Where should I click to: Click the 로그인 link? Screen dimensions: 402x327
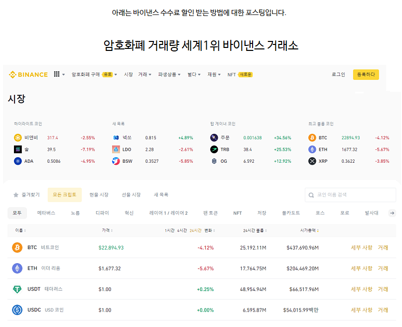point(338,74)
